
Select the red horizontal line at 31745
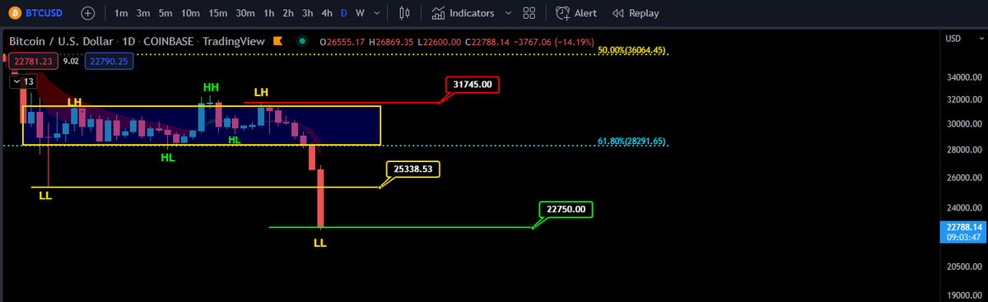(x=342, y=103)
